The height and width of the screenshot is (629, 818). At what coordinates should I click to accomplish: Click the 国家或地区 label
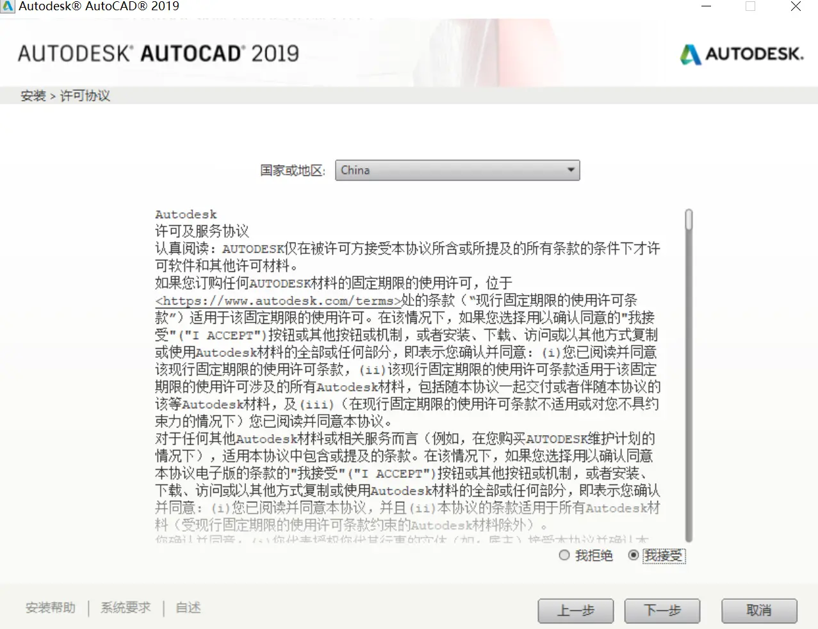pyautogui.click(x=293, y=171)
